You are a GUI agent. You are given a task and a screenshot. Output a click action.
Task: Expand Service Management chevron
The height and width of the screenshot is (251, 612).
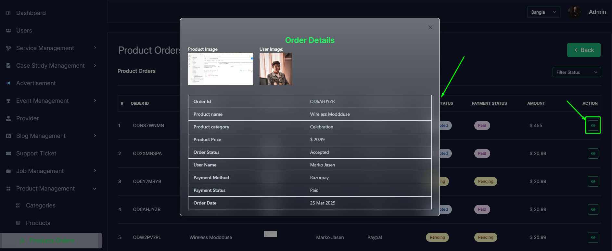[95, 48]
